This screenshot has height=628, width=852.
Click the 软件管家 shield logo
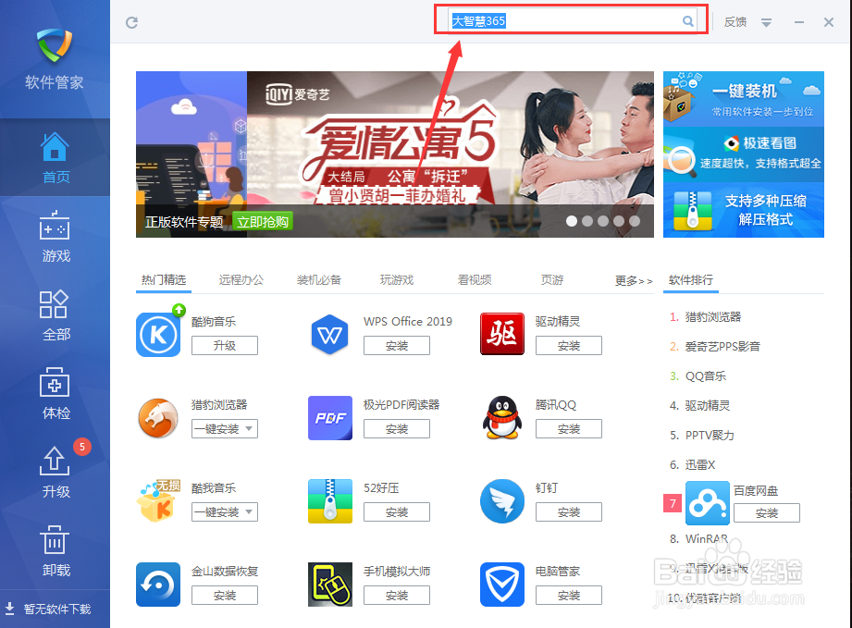(x=55, y=45)
